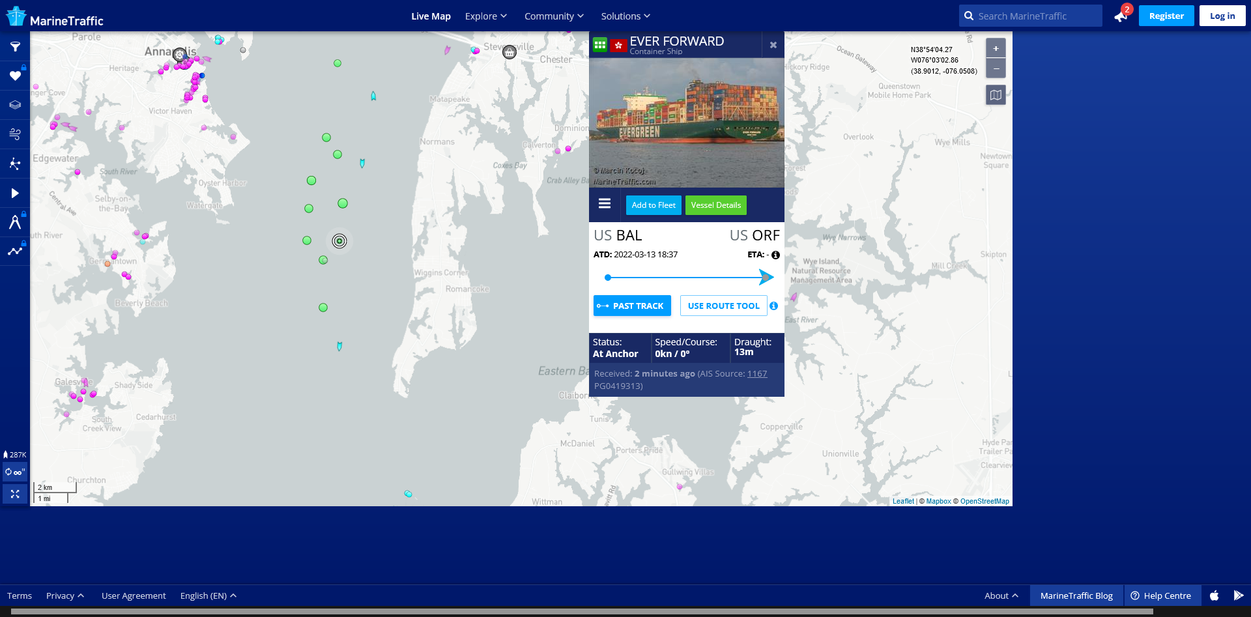
Task: Expand the Solutions menu
Action: [625, 16]
